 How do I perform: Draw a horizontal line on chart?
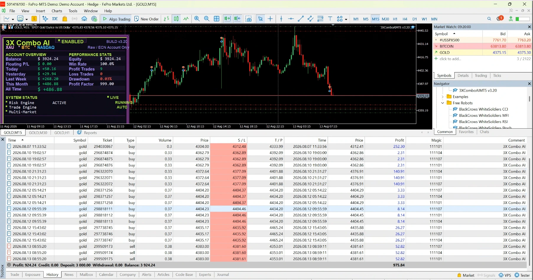[x=291, y=19]
